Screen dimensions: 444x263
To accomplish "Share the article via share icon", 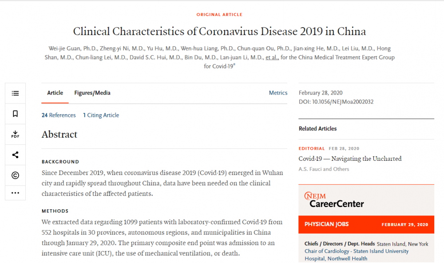I will coord(15,155).
